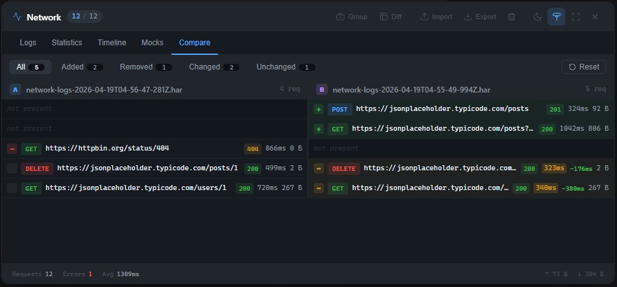Click the Reset button

(x=583, y=67)
